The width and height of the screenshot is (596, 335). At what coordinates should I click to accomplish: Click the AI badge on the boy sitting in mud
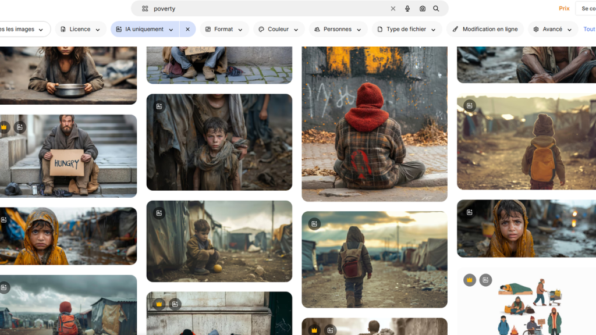click(158, 213)
